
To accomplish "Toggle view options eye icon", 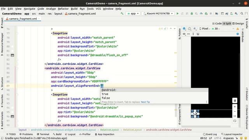I will (x=184, y=34).
